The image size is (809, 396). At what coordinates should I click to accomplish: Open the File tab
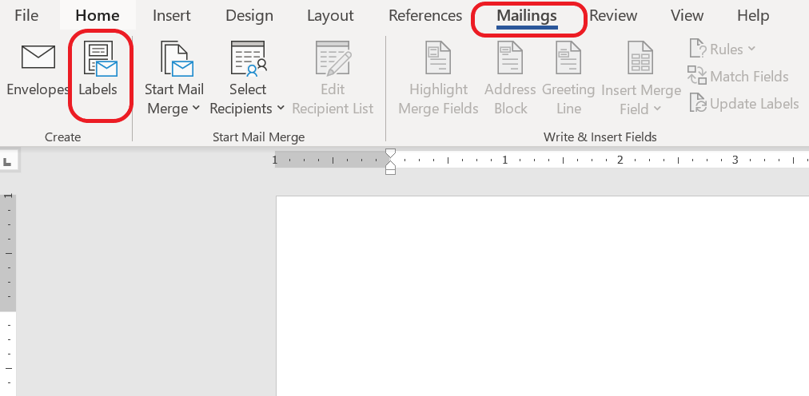(x=26, y=16)
